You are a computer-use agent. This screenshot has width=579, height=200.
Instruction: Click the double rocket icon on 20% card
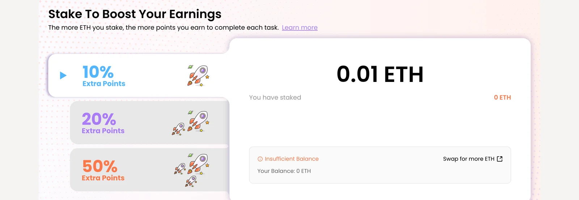pyautogui.click(x=190, y=123)
